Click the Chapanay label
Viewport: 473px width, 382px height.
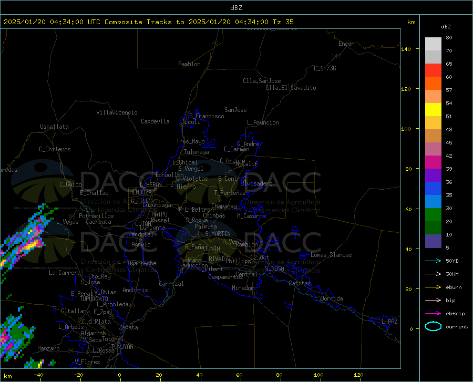pyautogui.click(x=224, y=206)
